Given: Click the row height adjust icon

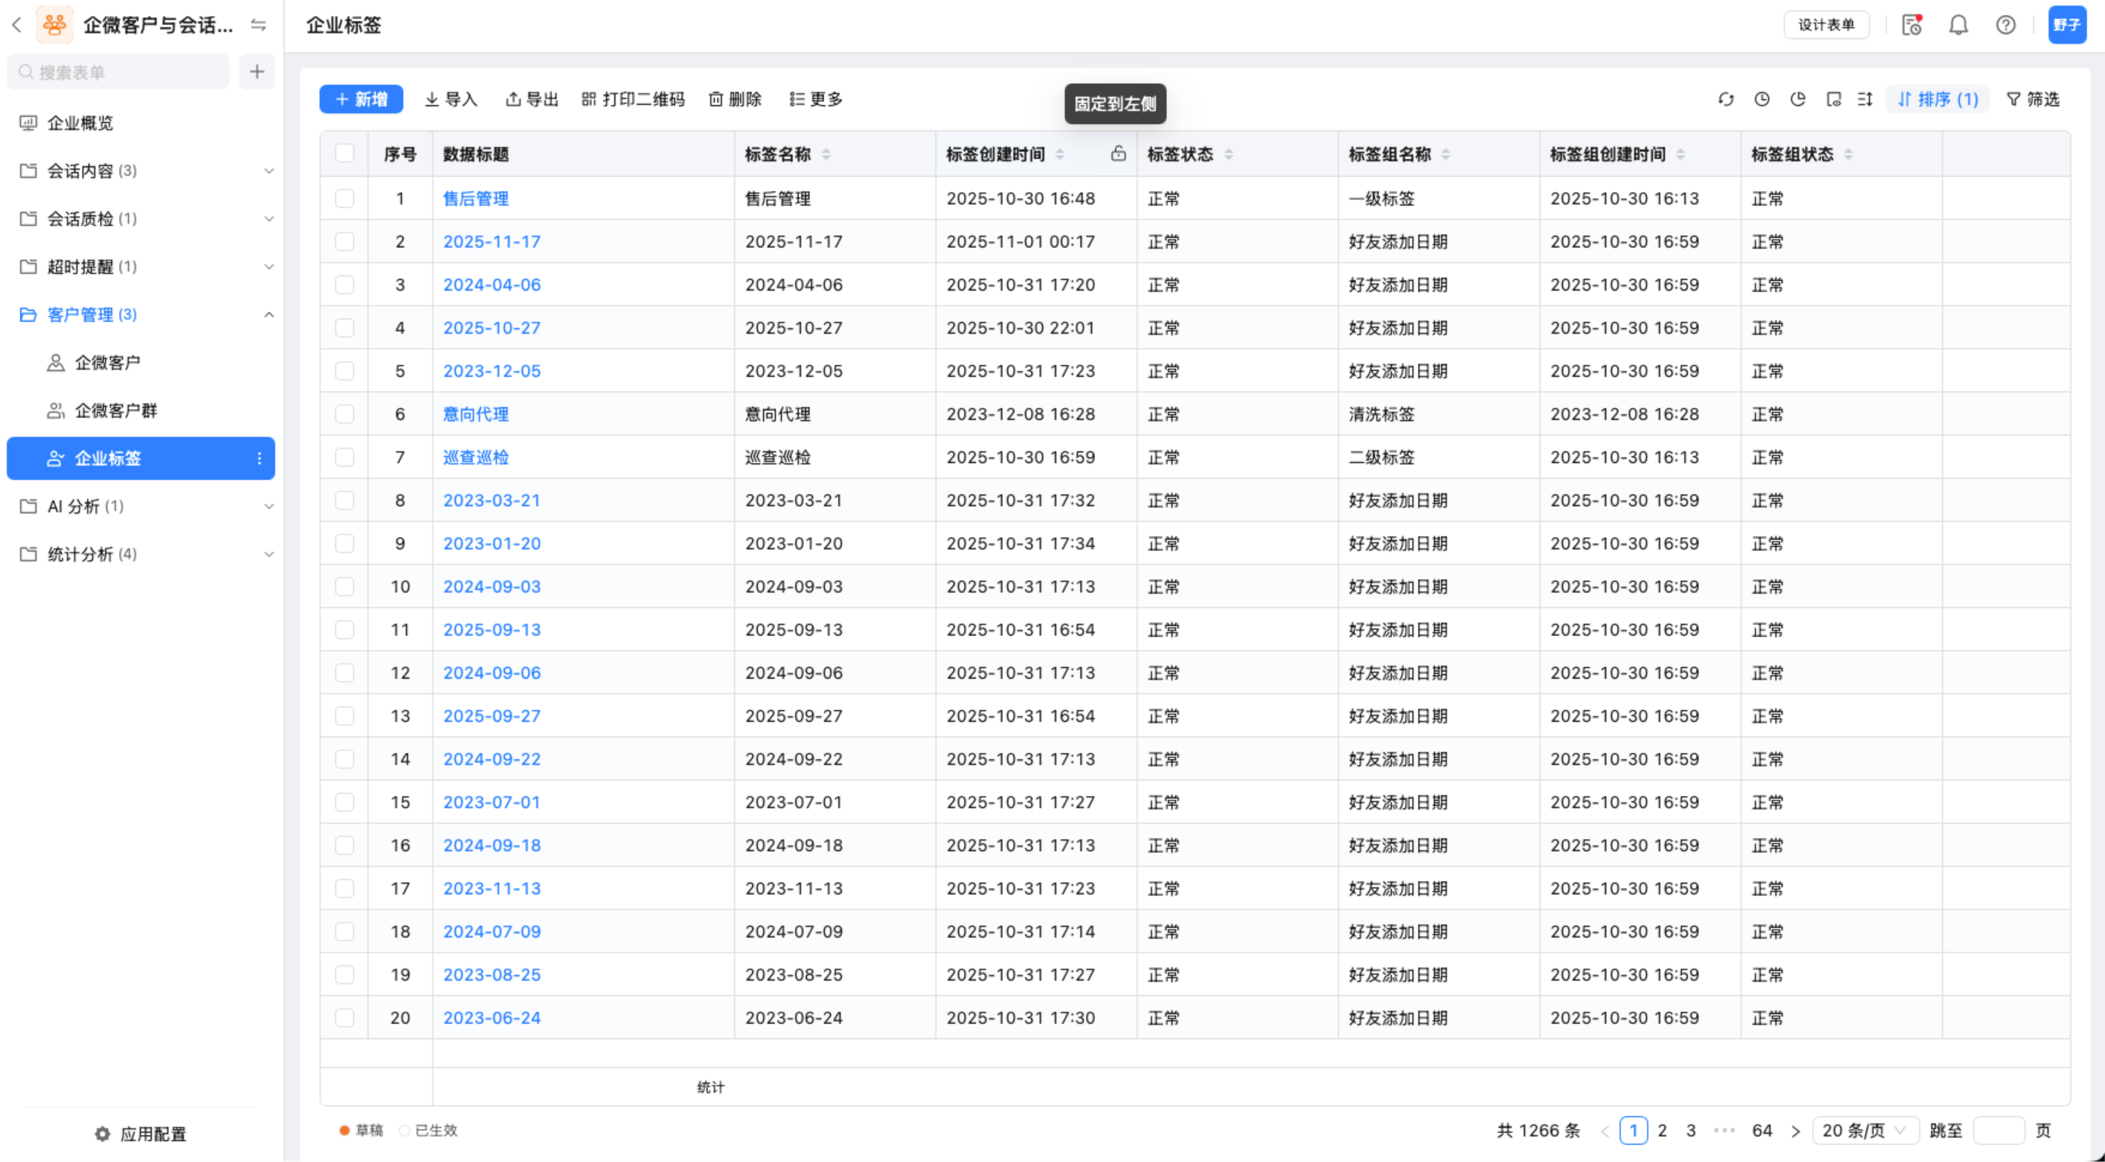Looking at the screenshot, I should 1865,99.
